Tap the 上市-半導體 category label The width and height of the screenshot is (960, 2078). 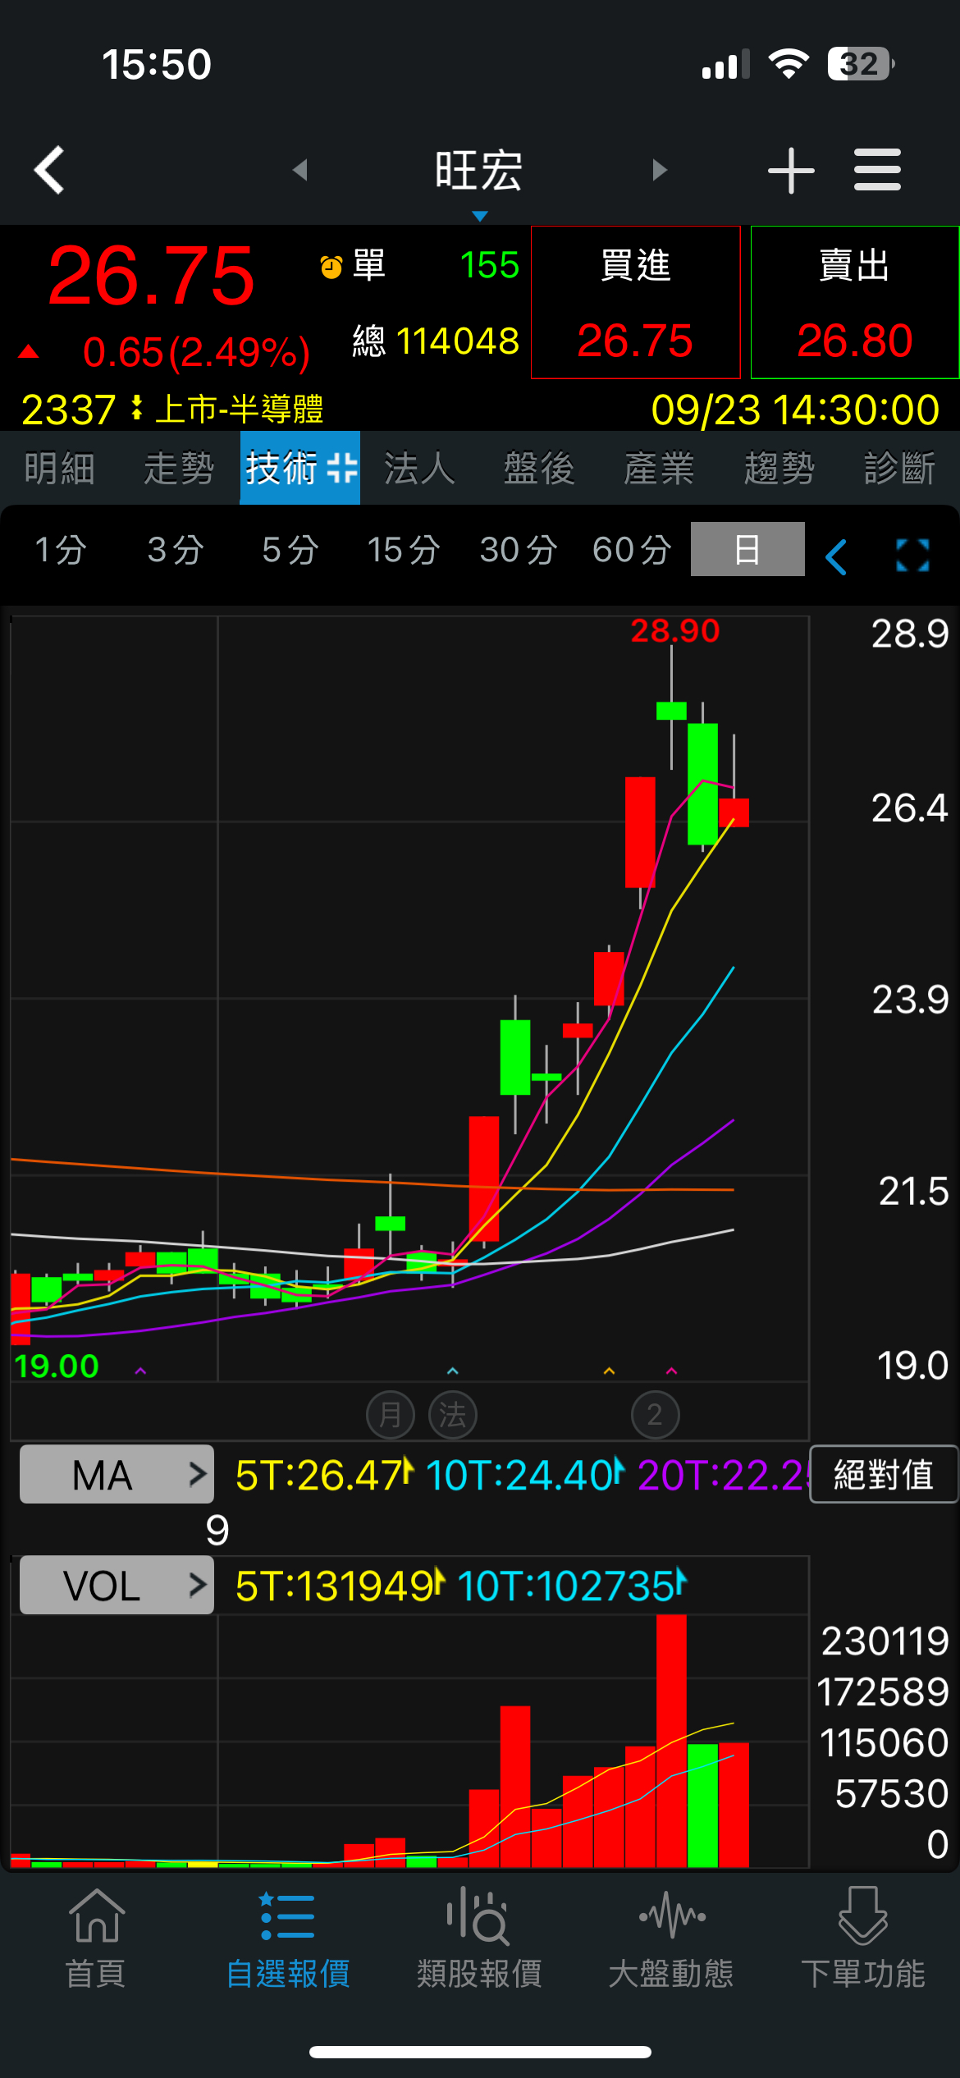[240, 409]
